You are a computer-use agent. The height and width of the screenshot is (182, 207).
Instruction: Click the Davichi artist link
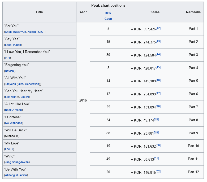tap(10, 71)
